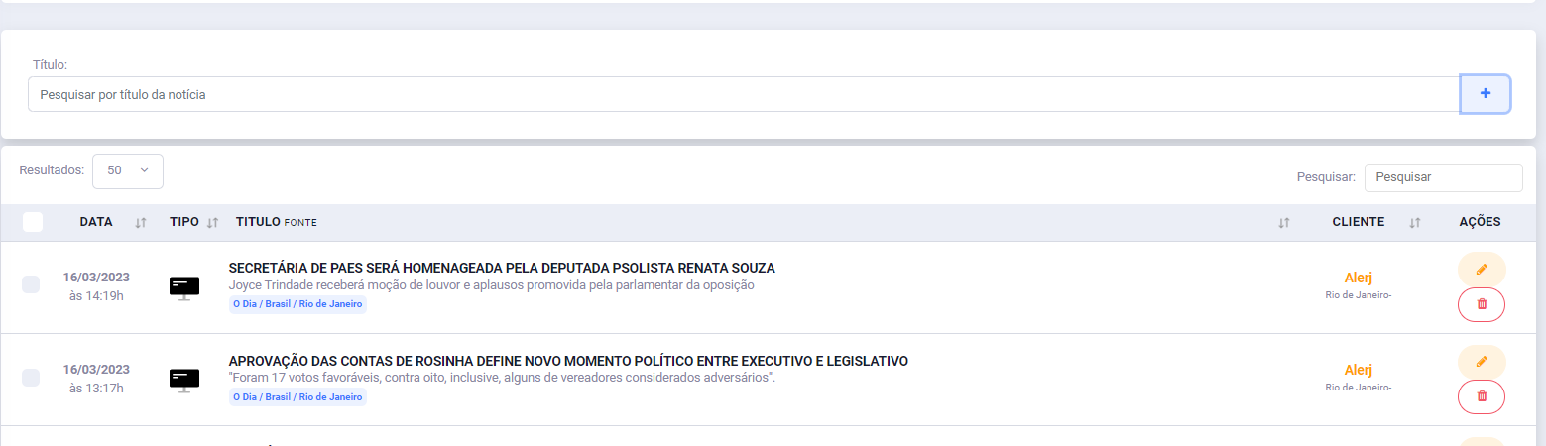The width and height of the screenshot is (1546, 446).
Task: Edit the Aprovação das Contas de Rosinha entry
Action: click(x=1482, y=361)
